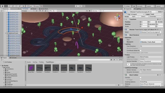This screenshot has width=165, height=93.
Task: Pick the Element 0 material object selector
Action: [x=162, y=42]
